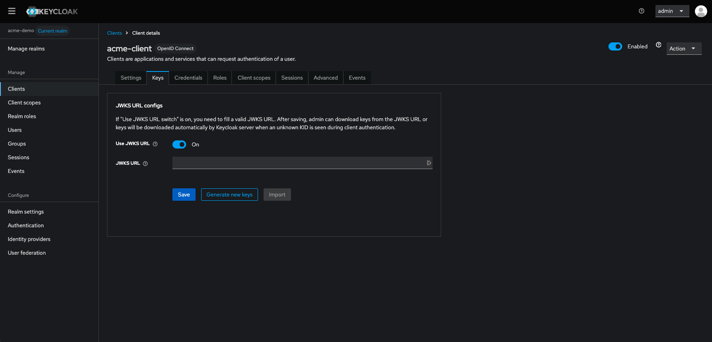Turn off the Use JWKS URL switch

[179, 144]
